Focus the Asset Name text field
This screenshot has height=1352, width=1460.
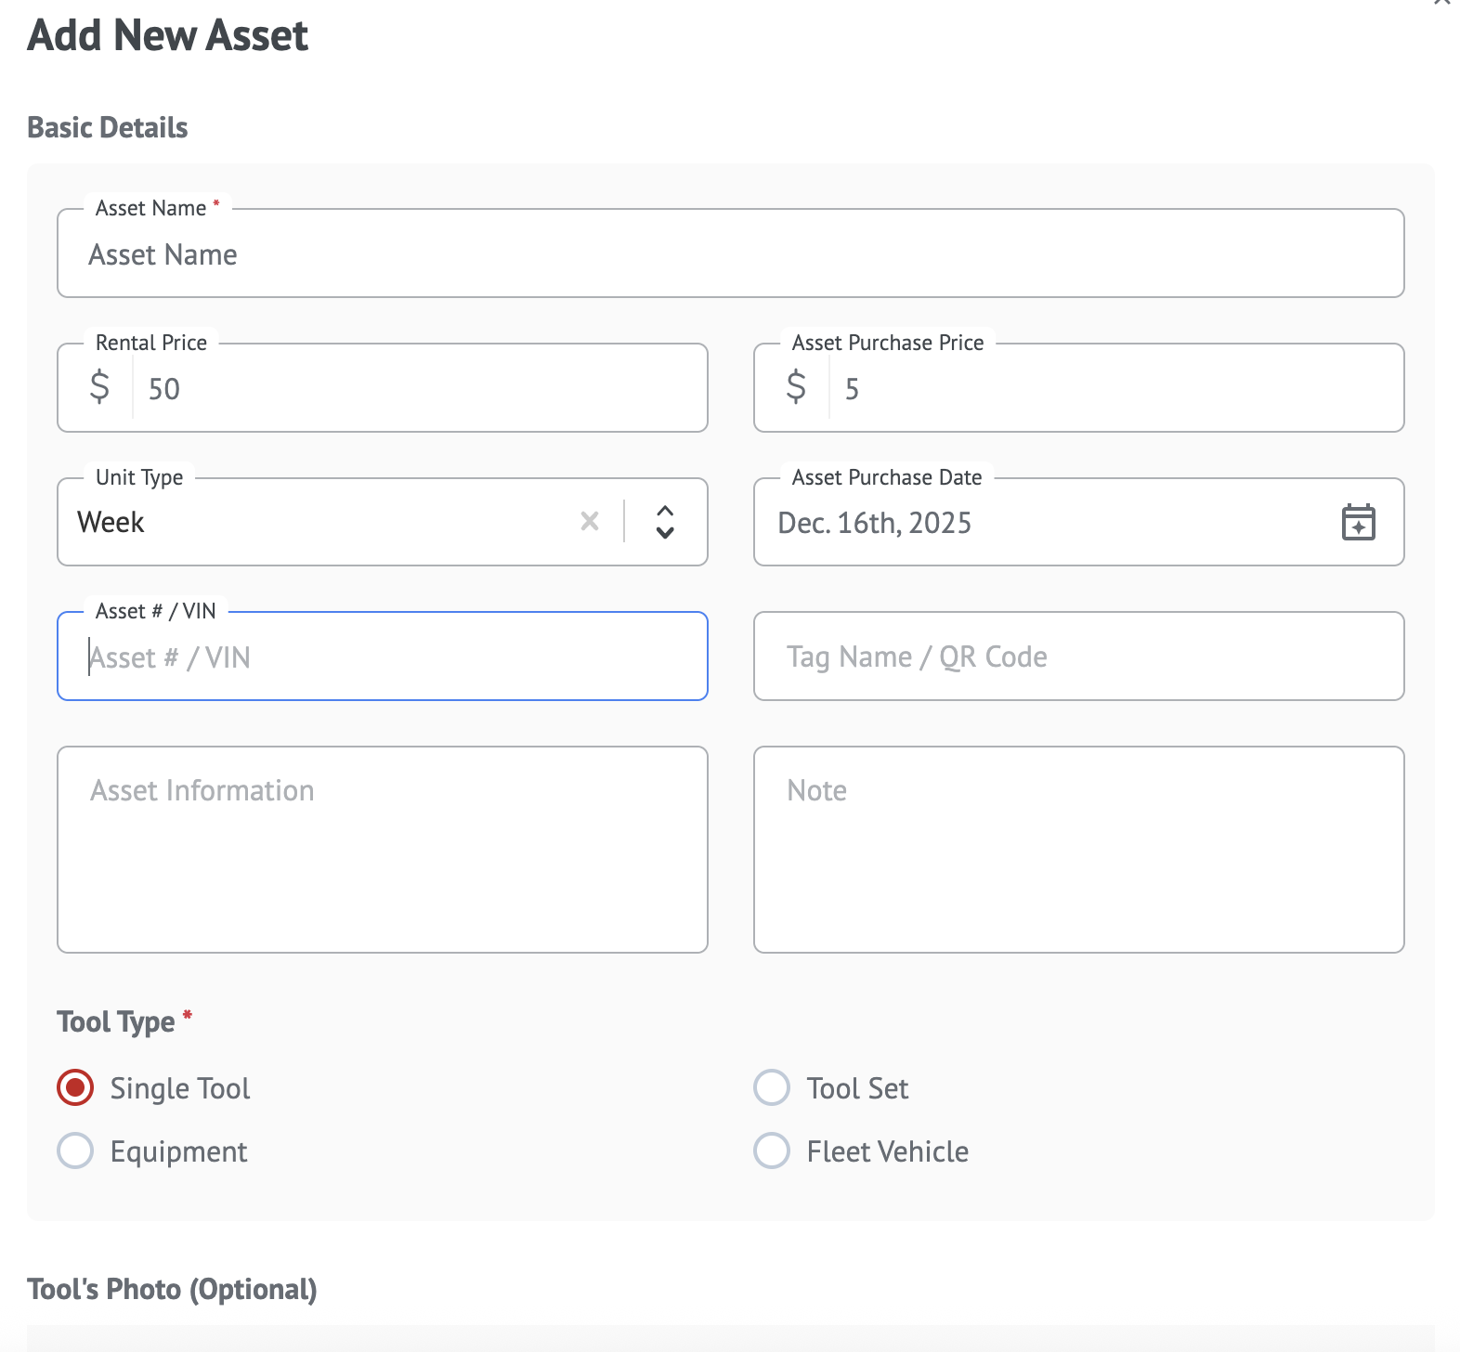(730, 254)
